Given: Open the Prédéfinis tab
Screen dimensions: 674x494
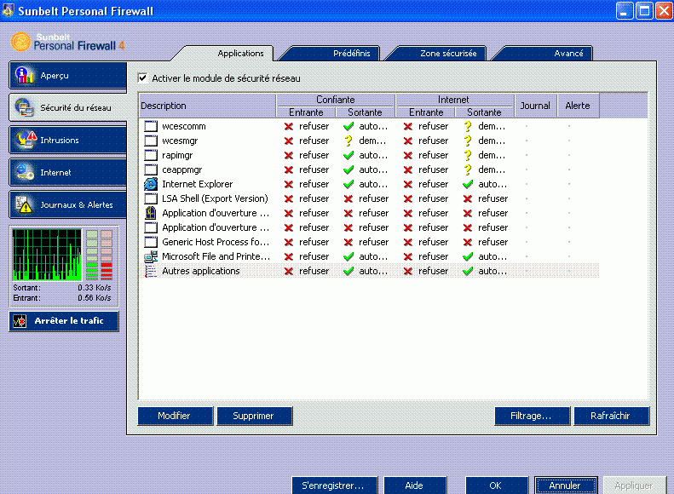Looking at the screenshot, I should coord(351,54).
